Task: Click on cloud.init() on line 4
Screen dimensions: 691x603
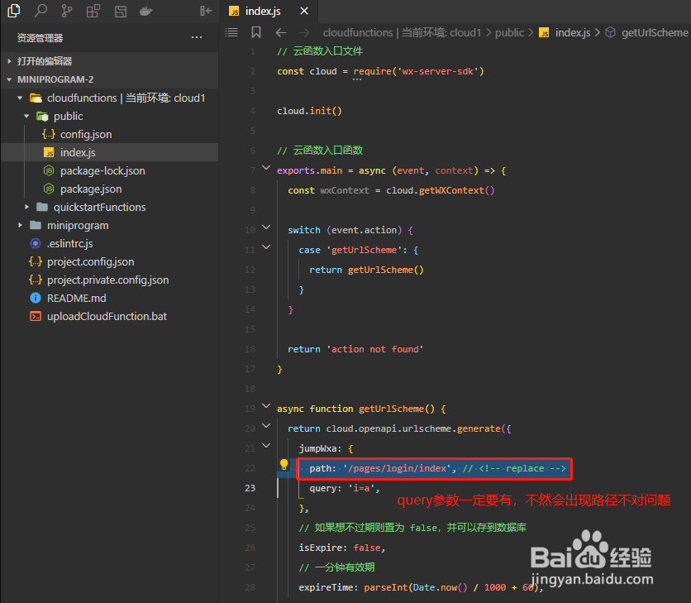Action: point(309,111)
